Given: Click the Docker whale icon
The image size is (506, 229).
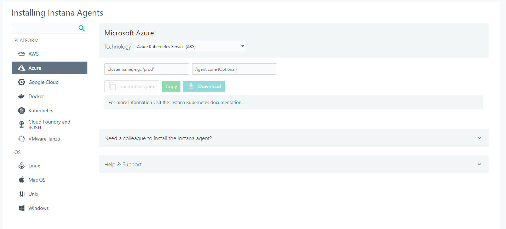Looking at the screenshot, I should coord(22,96).
